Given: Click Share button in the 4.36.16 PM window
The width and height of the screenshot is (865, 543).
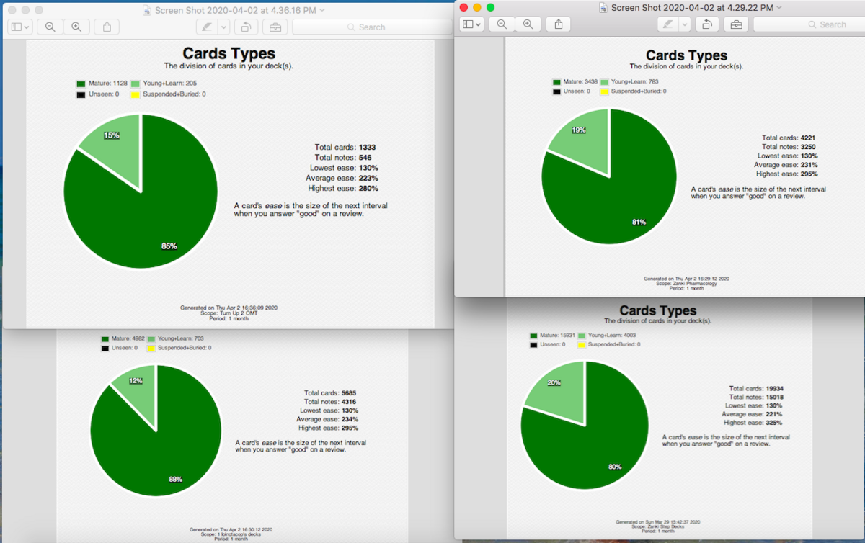Looking at the screenshot, I should [107, 27].
